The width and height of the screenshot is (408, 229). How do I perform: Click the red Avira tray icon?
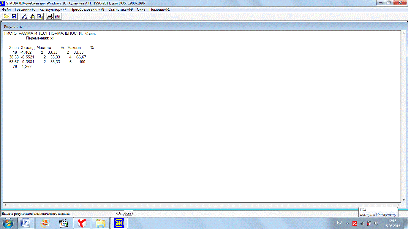[355, 223]
